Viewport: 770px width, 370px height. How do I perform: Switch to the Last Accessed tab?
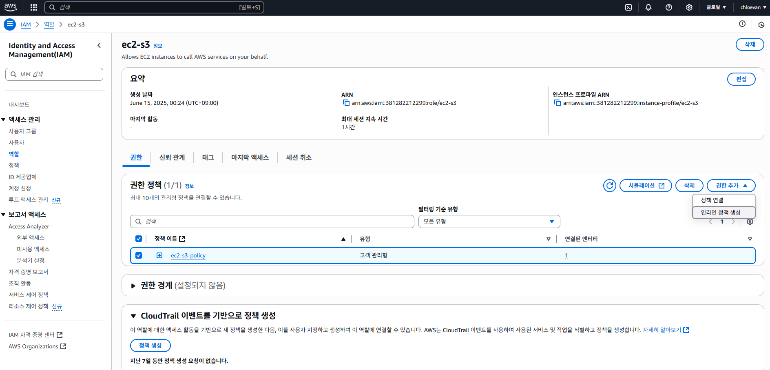250,157
